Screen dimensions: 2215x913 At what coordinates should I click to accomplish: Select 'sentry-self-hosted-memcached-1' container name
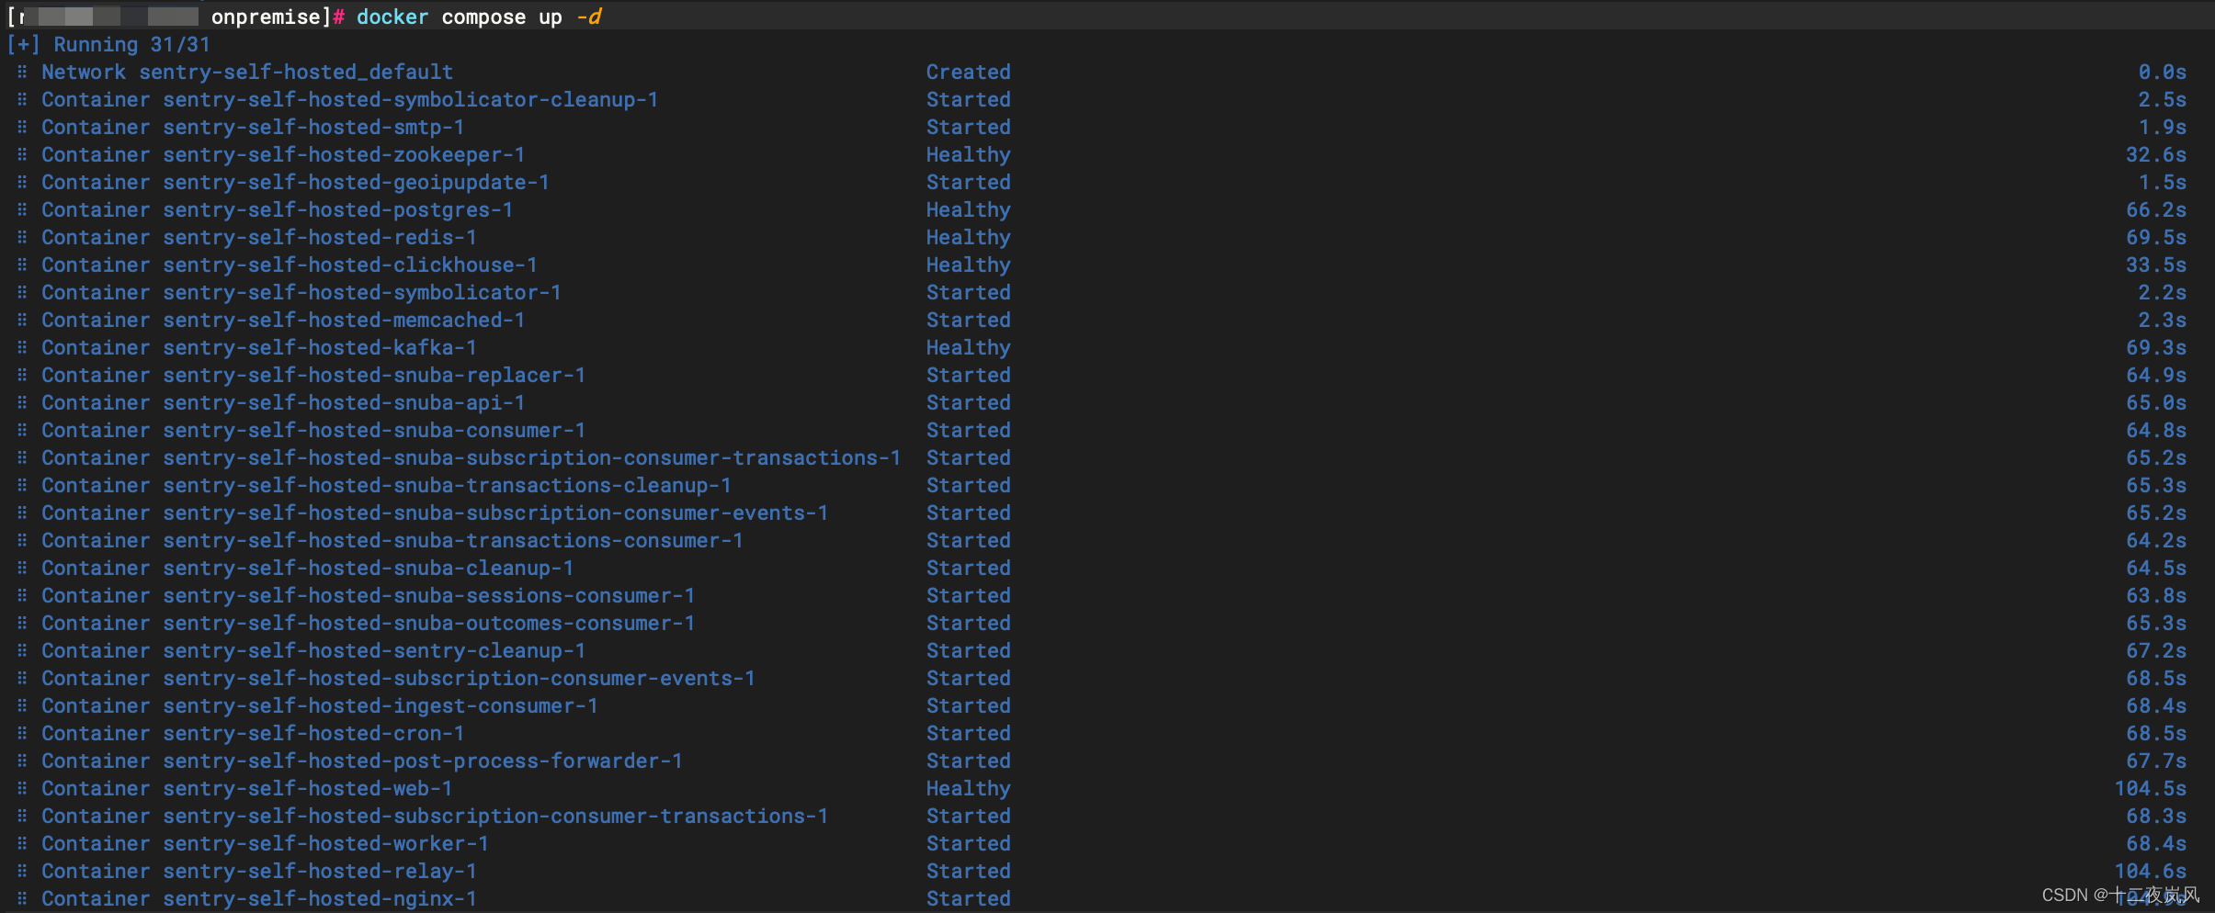[x=344, y=320]
